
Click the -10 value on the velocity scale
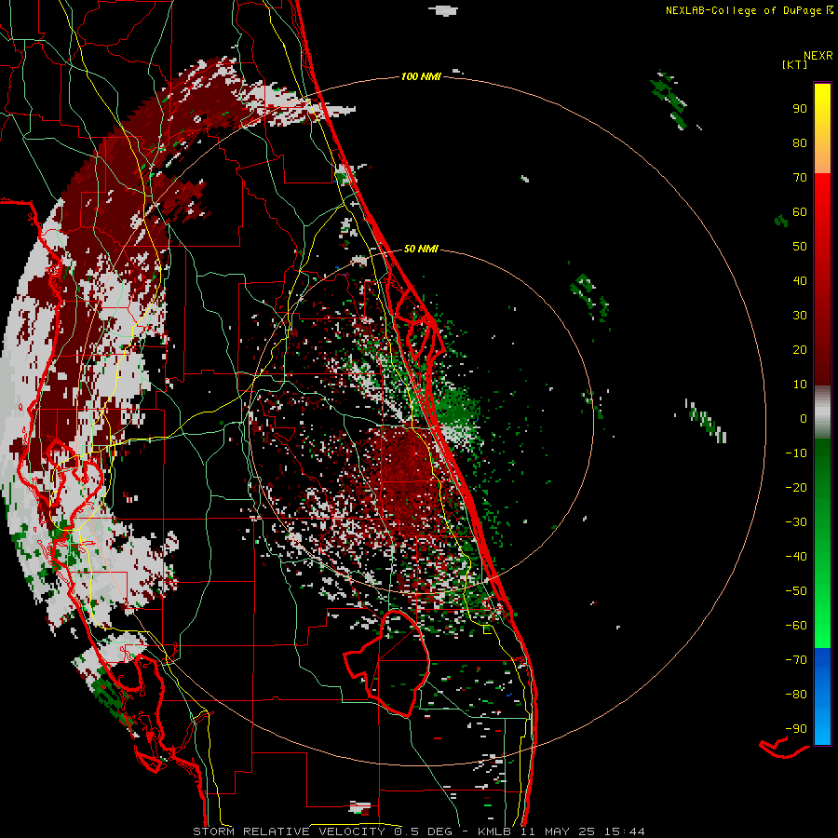796,453
